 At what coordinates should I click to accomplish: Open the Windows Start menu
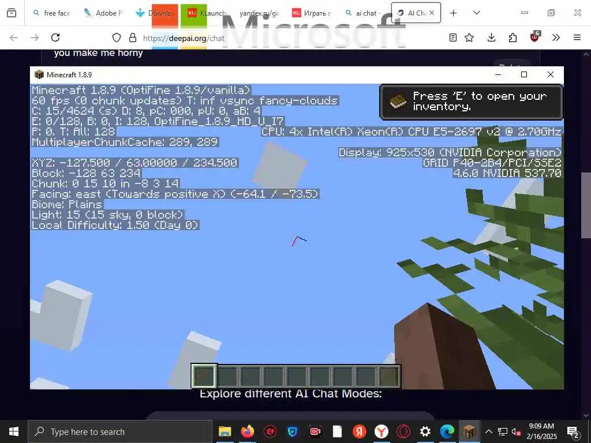click(x=14, y=431)
